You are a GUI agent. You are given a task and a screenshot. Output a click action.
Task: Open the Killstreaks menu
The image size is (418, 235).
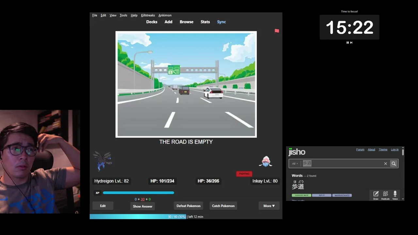[148, 15]
